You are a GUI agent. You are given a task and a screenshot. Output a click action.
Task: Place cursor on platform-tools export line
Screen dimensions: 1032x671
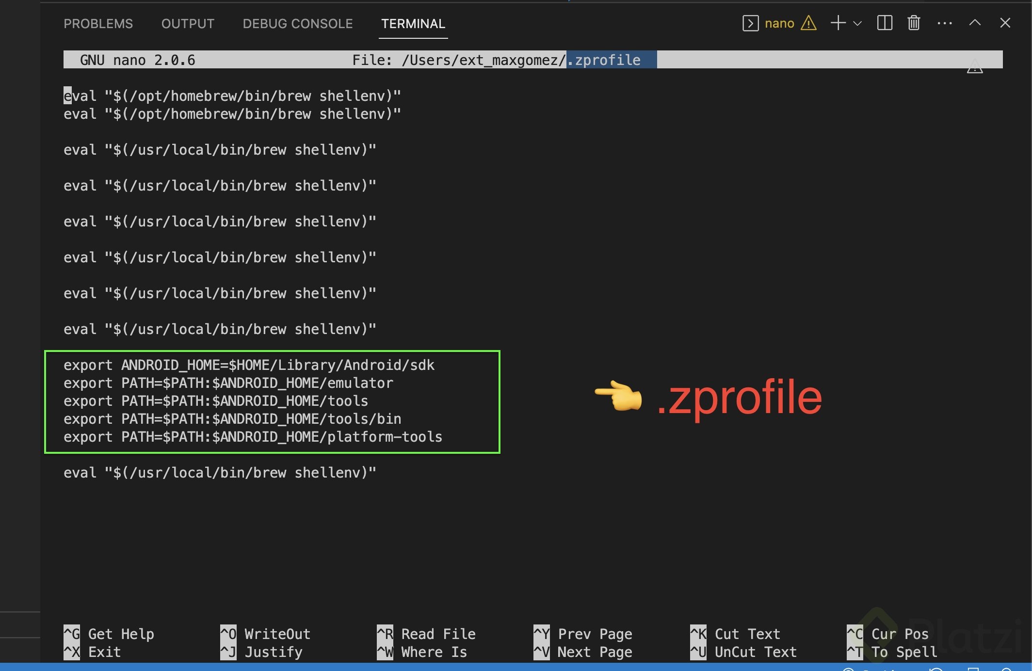[253, 437]
